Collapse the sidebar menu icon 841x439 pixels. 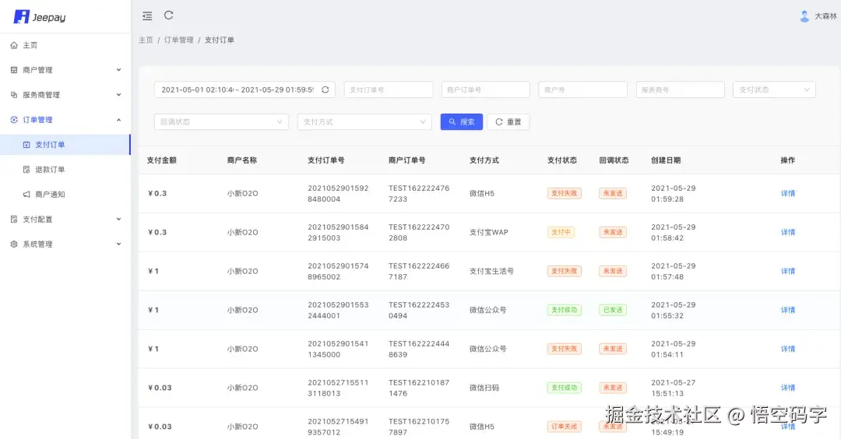pyautogui.click(x=147, y=16)
